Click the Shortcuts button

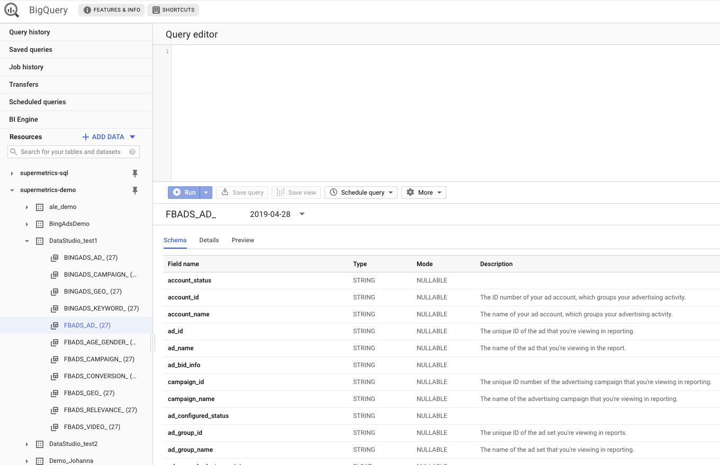(x=173, y=10)
